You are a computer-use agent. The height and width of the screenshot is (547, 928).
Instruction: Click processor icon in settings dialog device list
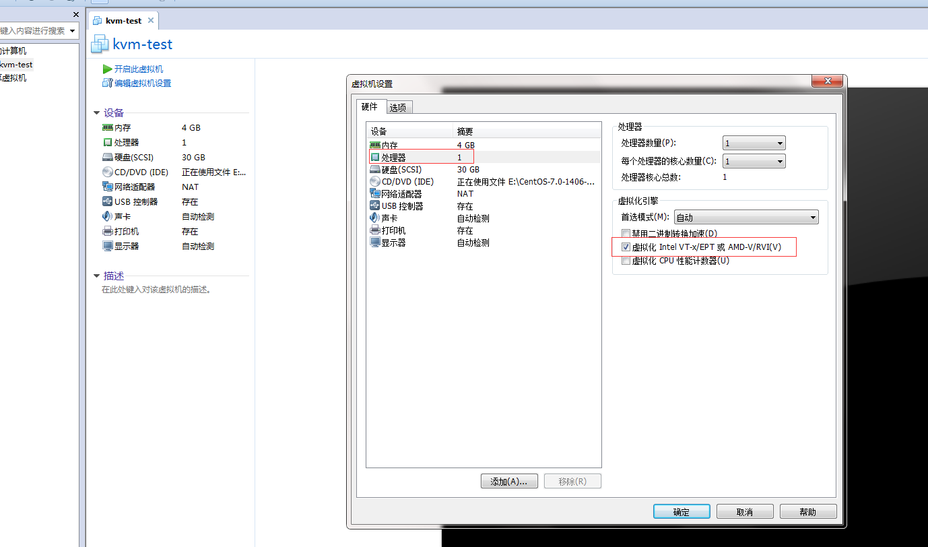pos(375,157)
